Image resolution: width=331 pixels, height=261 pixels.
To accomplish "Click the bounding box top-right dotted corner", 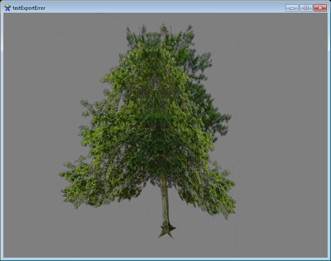I will [x=246, y=41].
